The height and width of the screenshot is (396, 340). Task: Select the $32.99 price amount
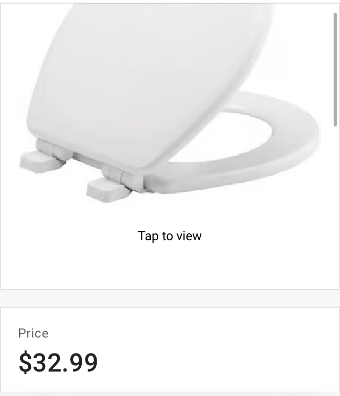pos(58,363)
